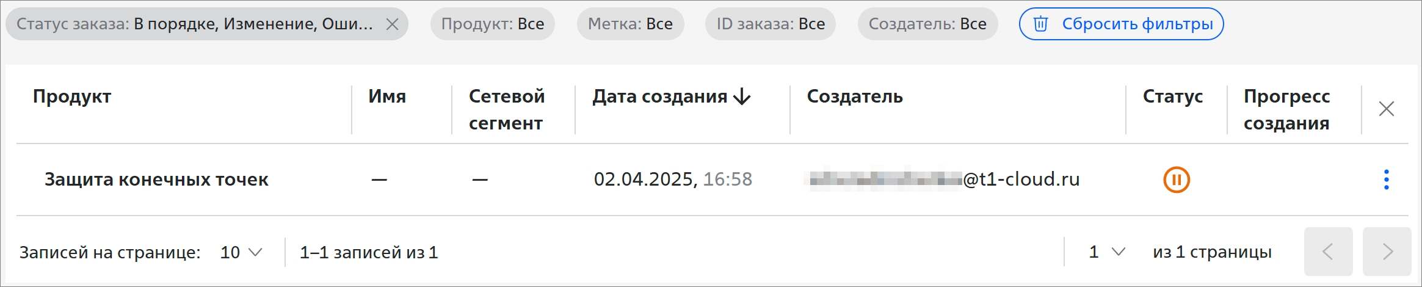Open the Продукт filter chip

point(493,24)
